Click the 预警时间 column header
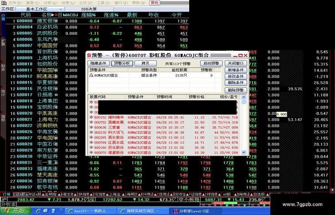Screen dimensions: 335x215 pyautogui.click(x=164, y=97)
